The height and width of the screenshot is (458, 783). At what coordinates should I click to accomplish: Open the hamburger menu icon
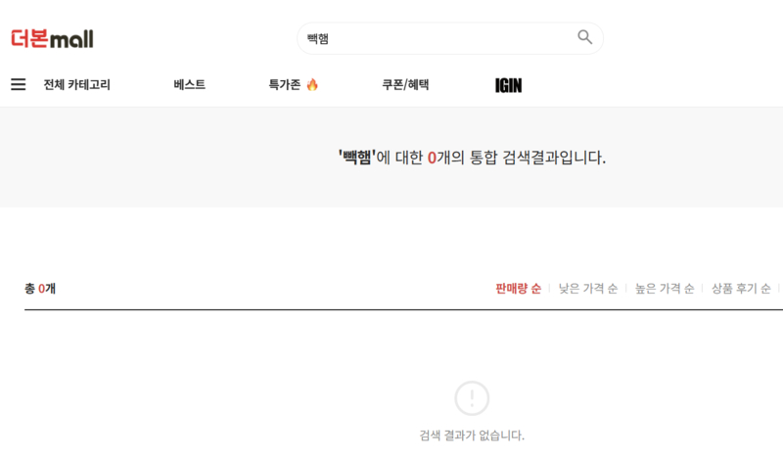tap(18, 85)
